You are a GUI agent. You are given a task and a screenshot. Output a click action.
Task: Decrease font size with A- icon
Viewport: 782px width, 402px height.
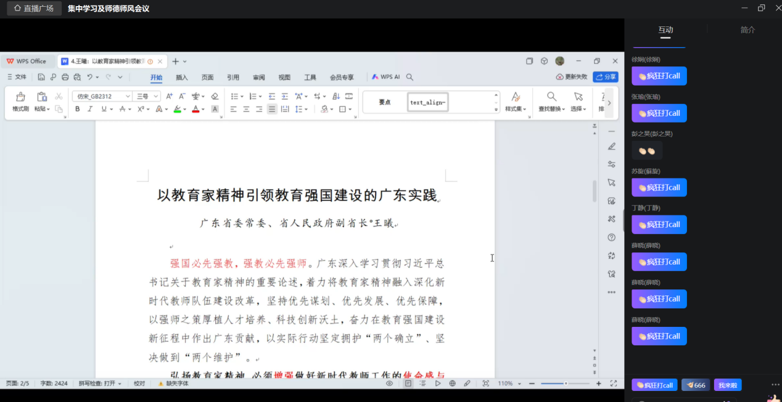[x=182, y=96]
